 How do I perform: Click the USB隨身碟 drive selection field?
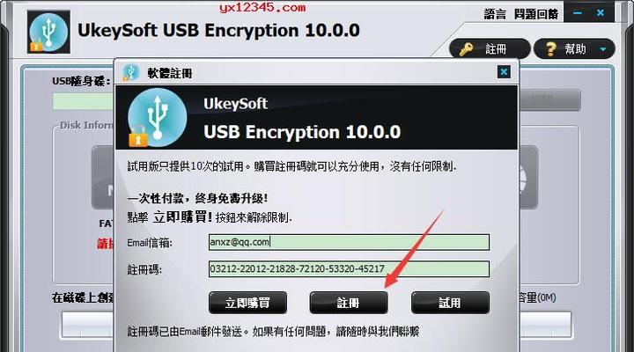tap(84, 101)
